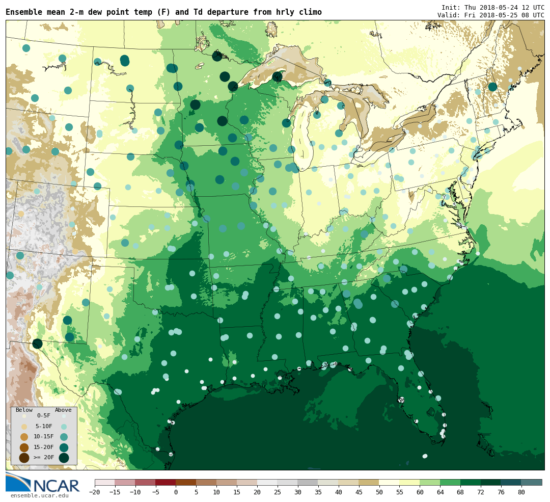The width and height of the screenshot is (550, 502).
Task: Select the 0 to 5 brown colorbar swatch
Action: pyautogui.click(x=186, y=482)
